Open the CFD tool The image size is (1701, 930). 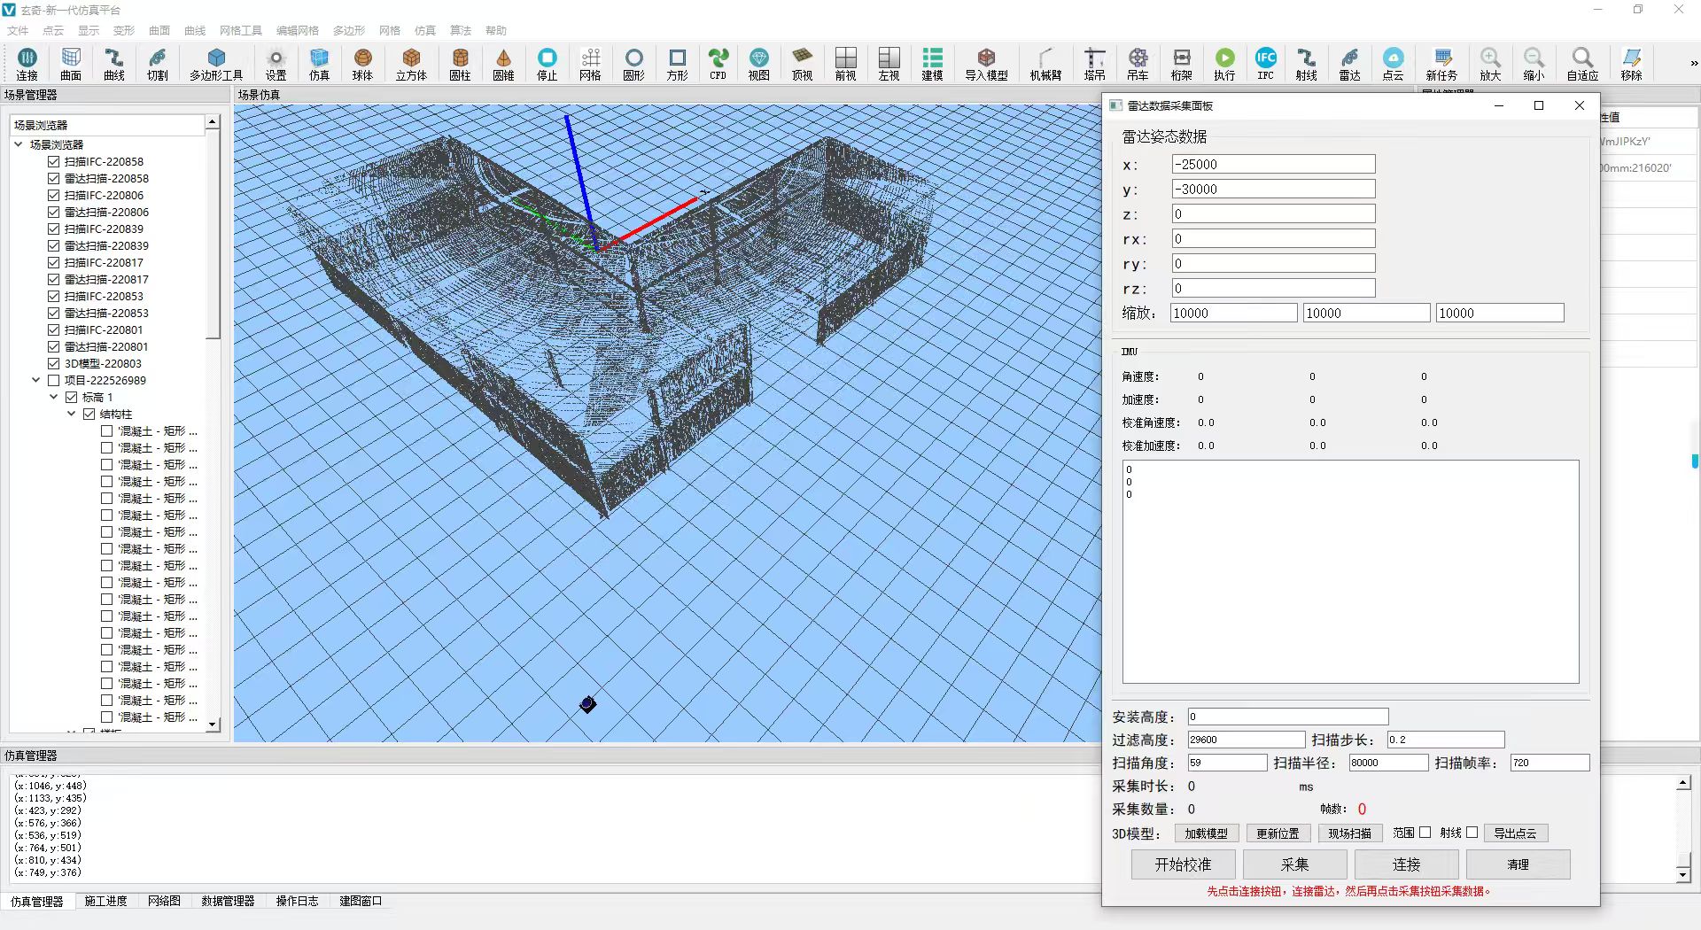click(x=718, y=64)
